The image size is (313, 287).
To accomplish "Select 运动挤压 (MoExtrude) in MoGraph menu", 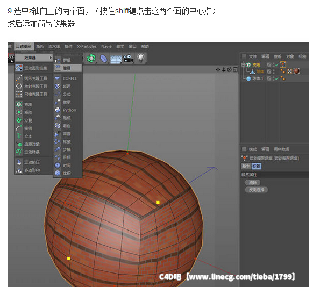I will click(x=33, y=162).
